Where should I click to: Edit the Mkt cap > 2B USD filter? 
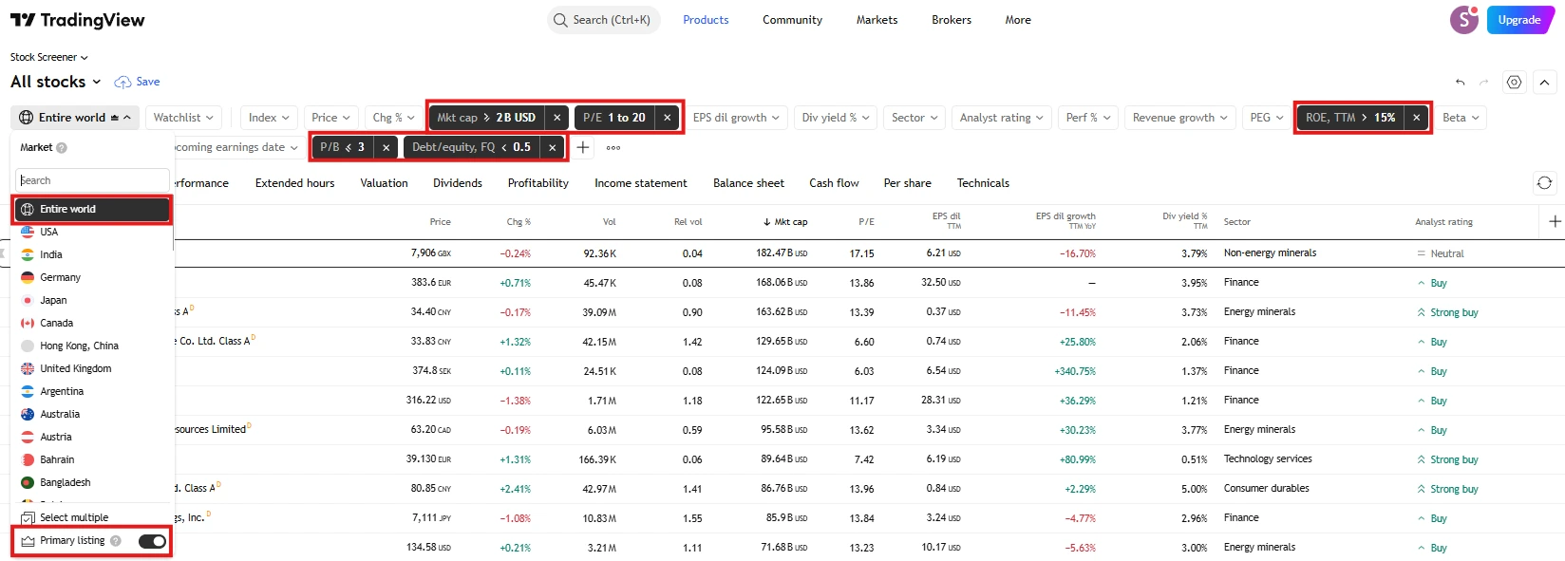tap(487, 118)
